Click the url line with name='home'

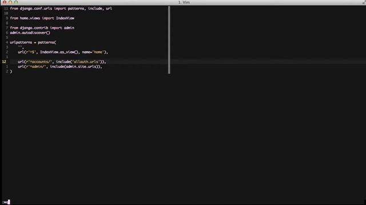click(63, 52)
